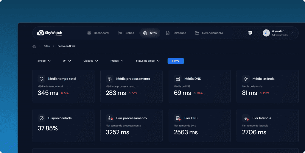Click the breadcrumb globe home icon
The width and height of the screenshot is (305, 153).
click(x=34, y=46)
